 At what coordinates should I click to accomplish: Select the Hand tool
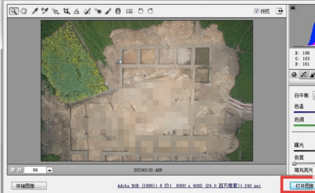(x=24, y=11)
